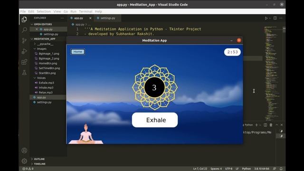Split the terminal panel
This screenshot has height=171, width=304.
[266, 125]
